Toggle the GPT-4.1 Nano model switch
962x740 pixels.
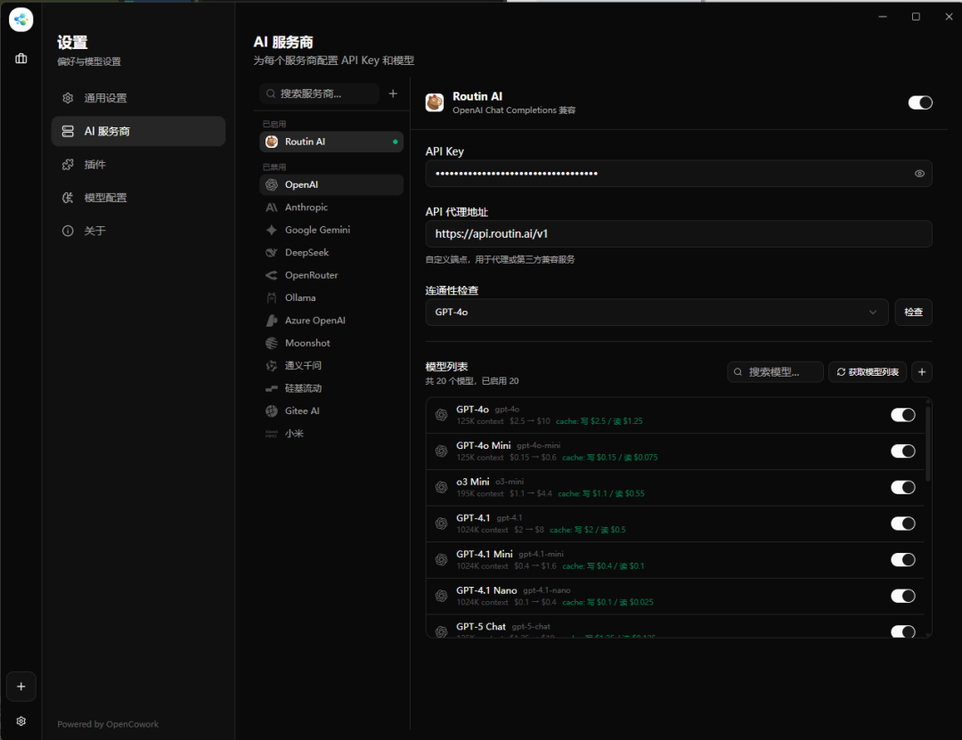(x=902, y=596)
